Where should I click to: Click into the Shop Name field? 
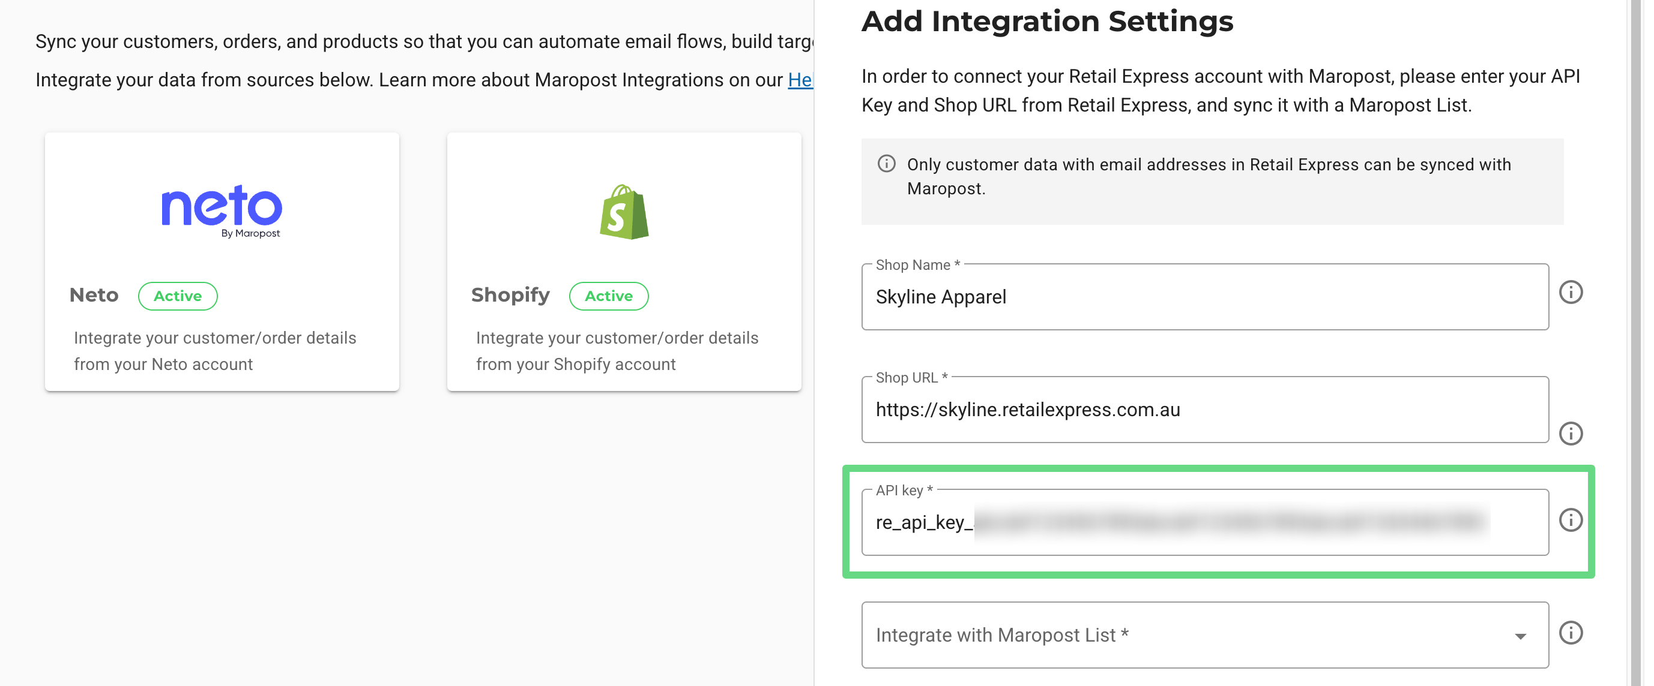1204,297
